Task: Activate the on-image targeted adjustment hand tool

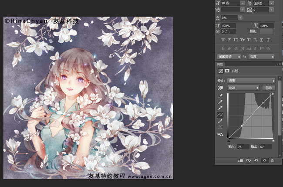Action: (x=220, y=88)
